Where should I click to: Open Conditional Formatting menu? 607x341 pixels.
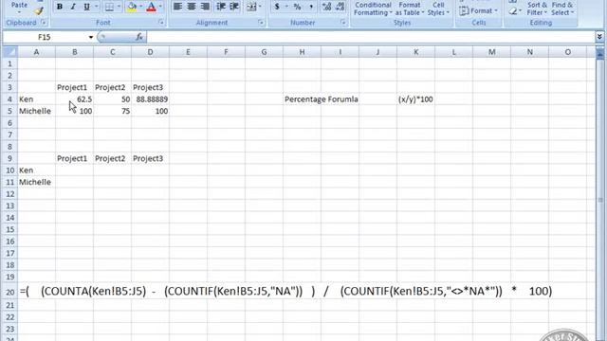tap(373, 9)
